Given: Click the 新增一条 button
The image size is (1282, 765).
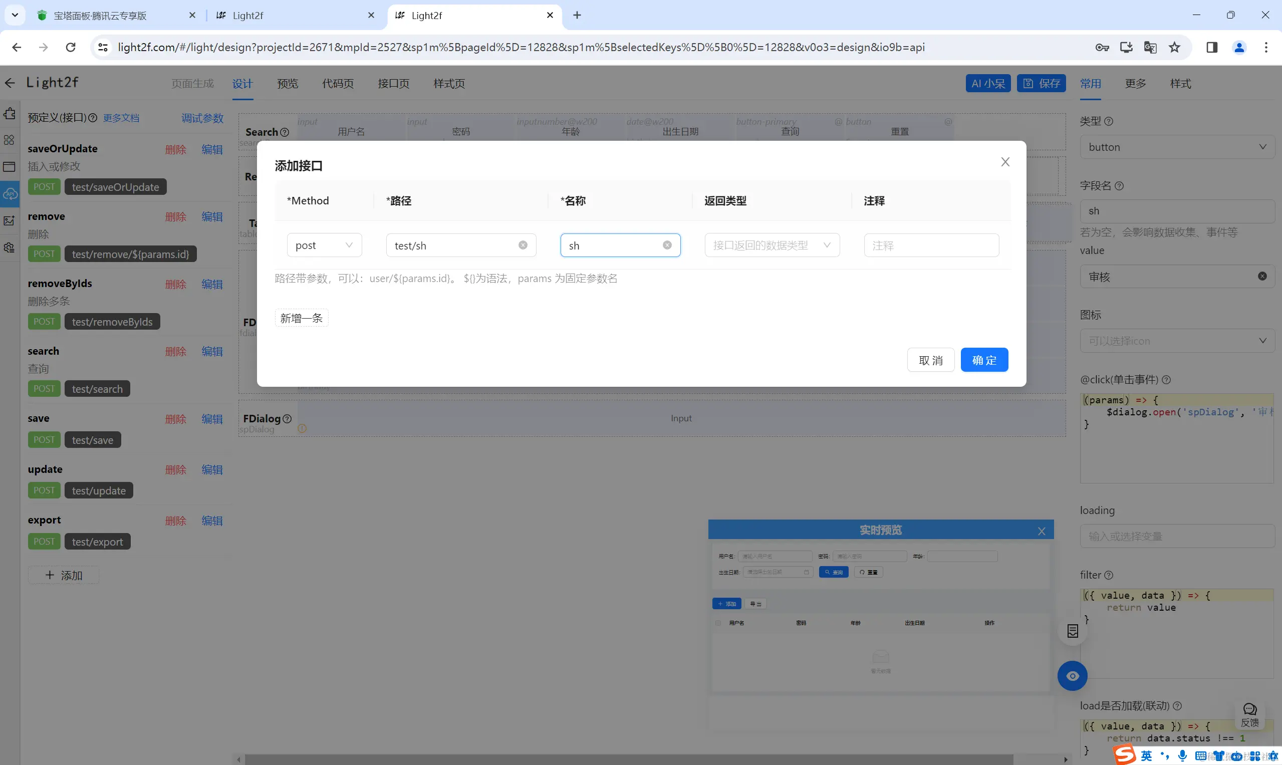Looking at the screenshot, I should click(x=301, y=318).
